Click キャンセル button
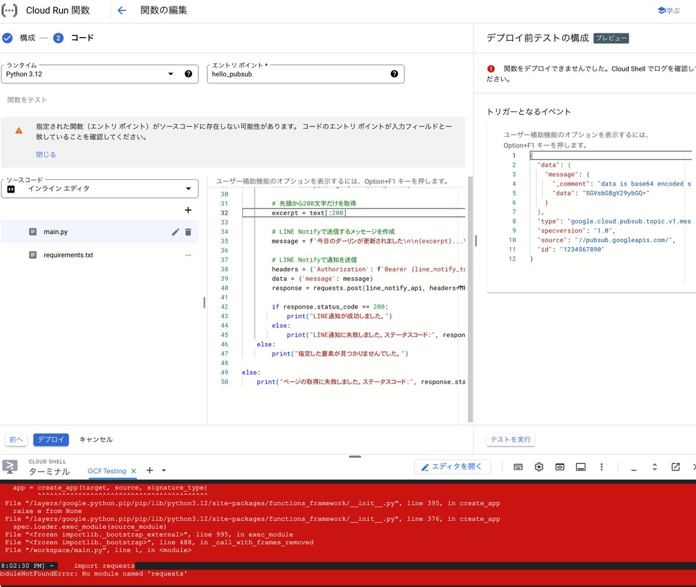Screen dimensions: 696x587 [96, 440]
